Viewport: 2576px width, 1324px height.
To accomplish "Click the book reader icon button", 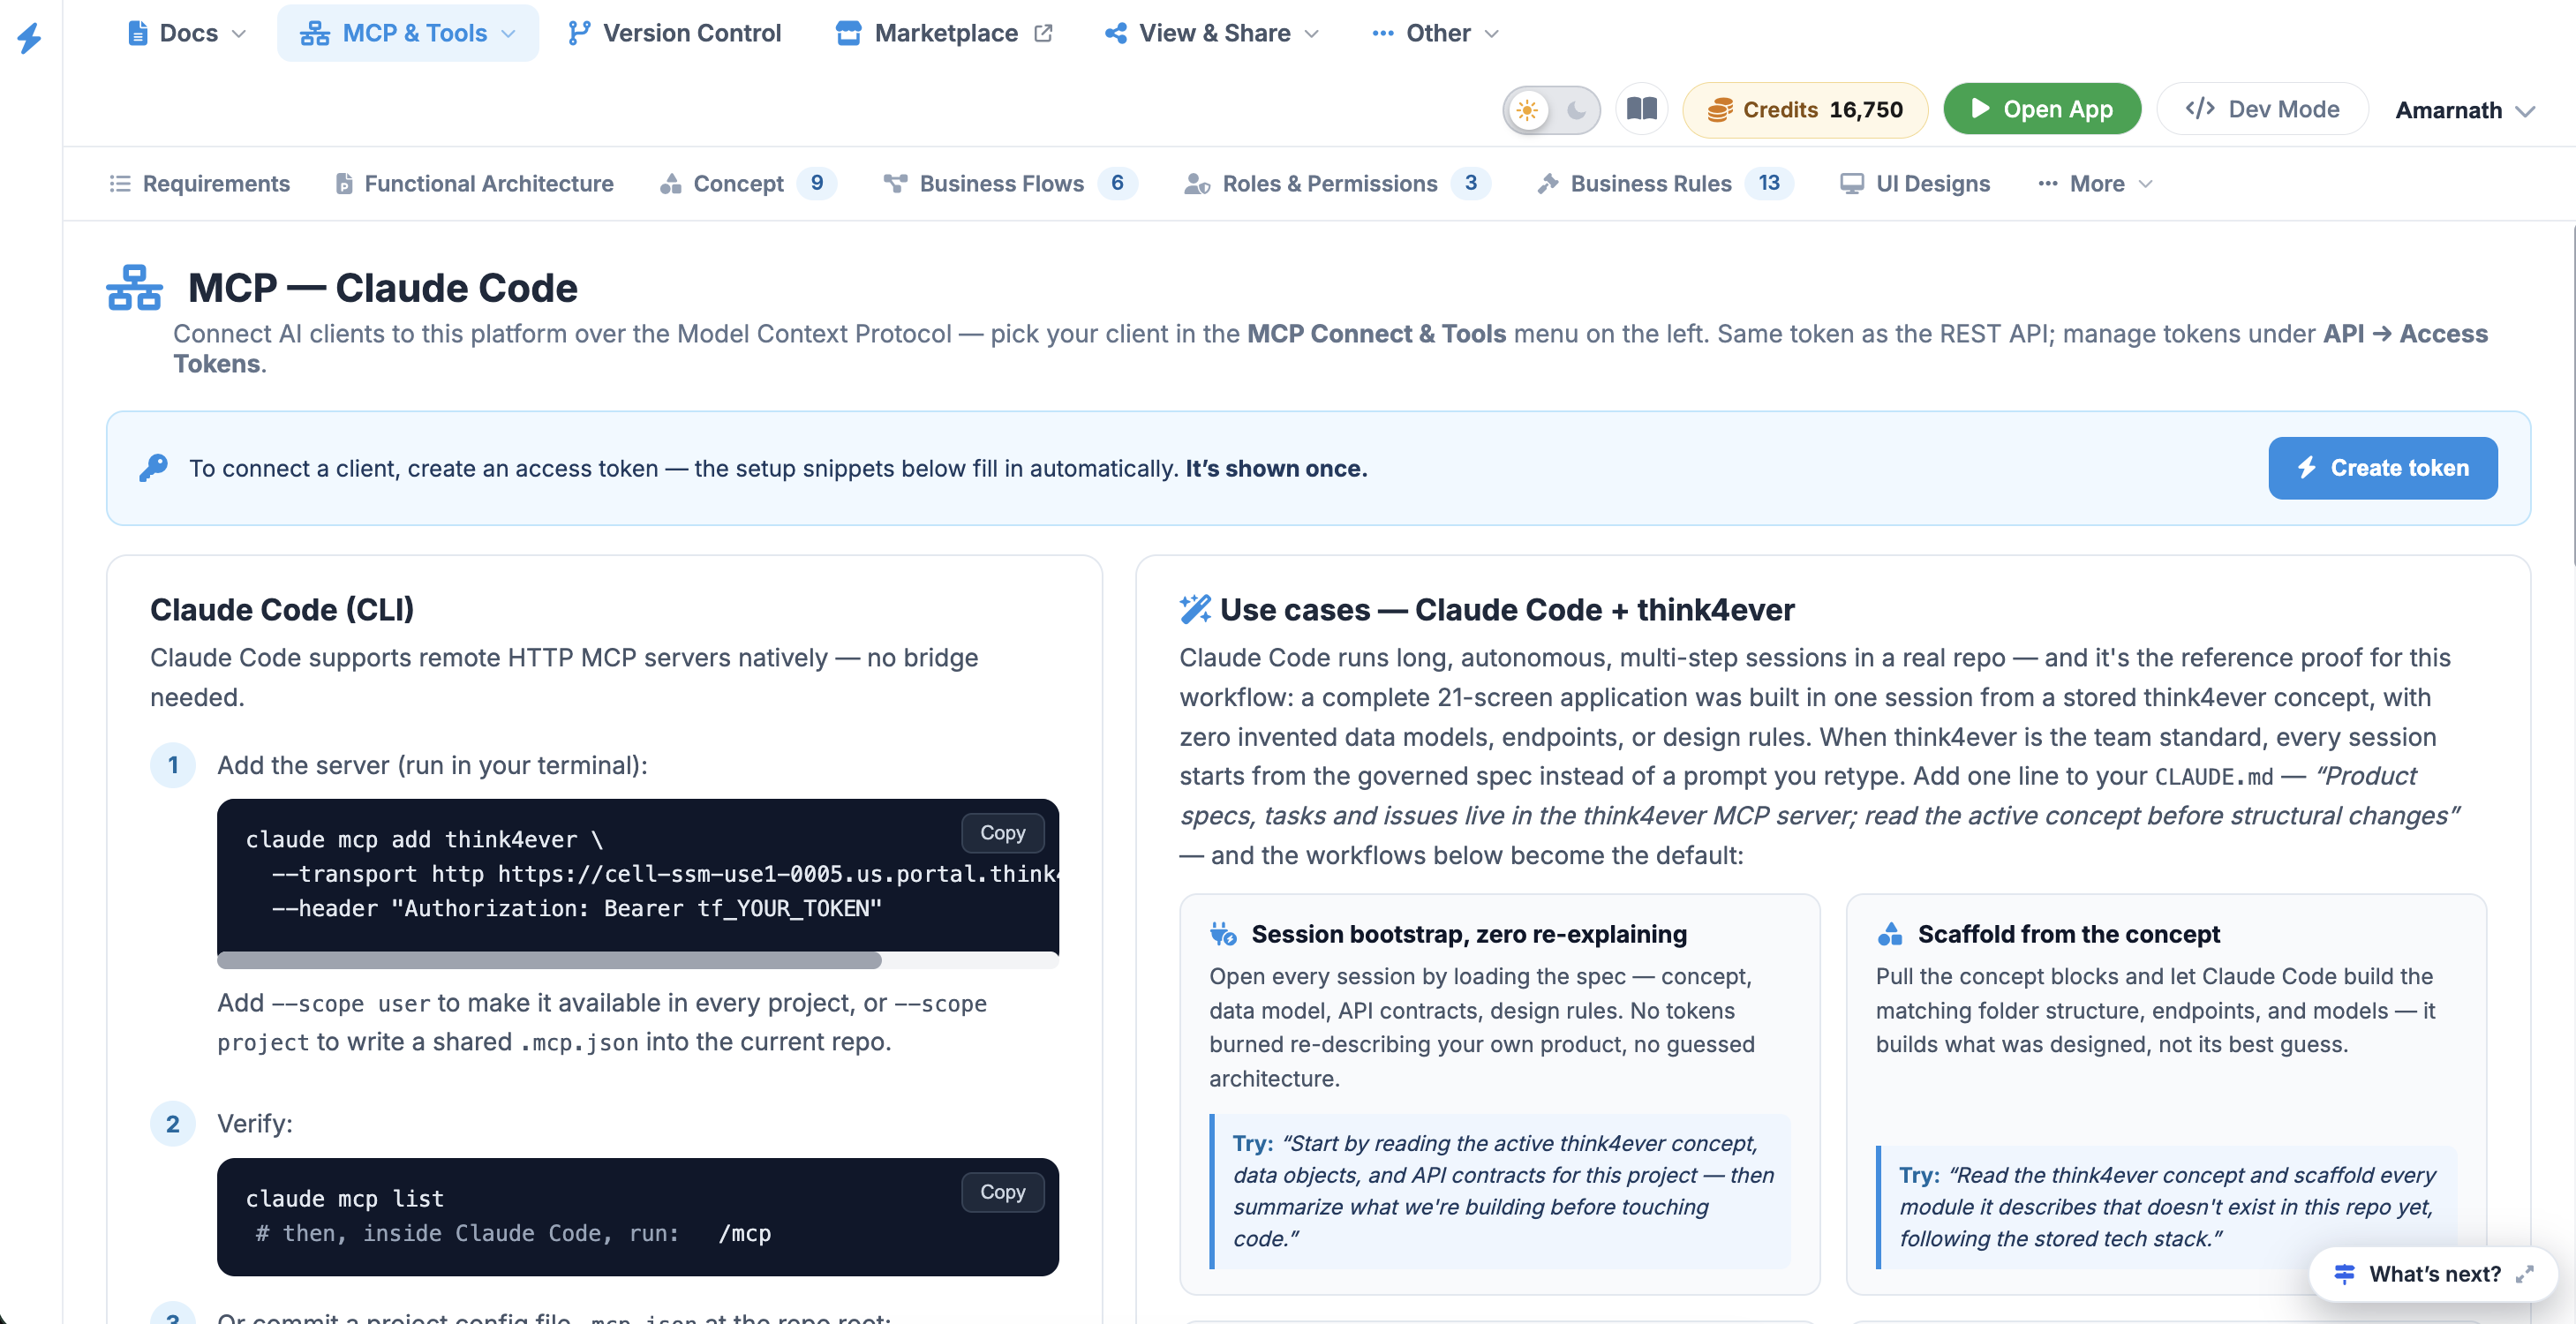I will (x=1642, y=109).
